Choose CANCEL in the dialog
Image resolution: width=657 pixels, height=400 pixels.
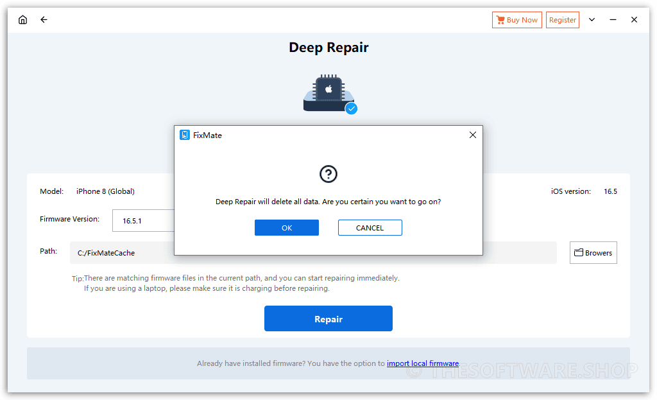click(x=370, y=228)
